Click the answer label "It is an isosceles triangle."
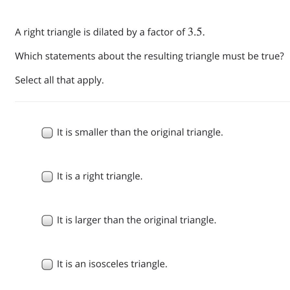 pyautogui.click(x=112, y=264)
